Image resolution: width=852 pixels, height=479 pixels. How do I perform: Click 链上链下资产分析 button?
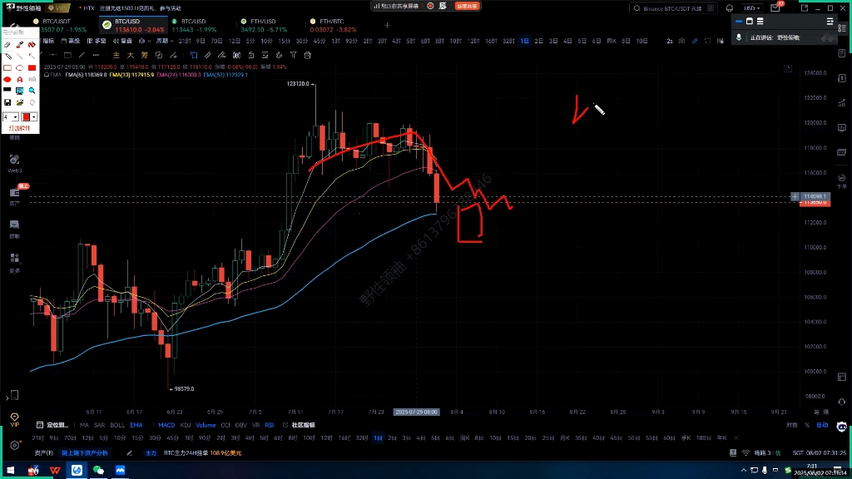click(x=85, y=453)
